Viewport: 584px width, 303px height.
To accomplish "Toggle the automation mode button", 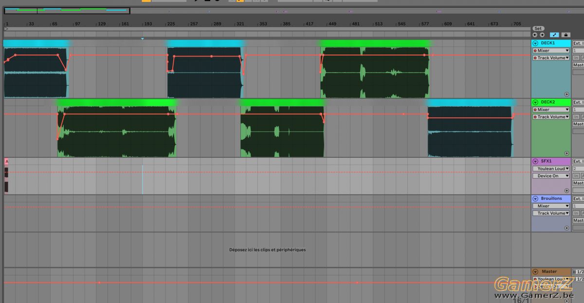I will 554,35.
